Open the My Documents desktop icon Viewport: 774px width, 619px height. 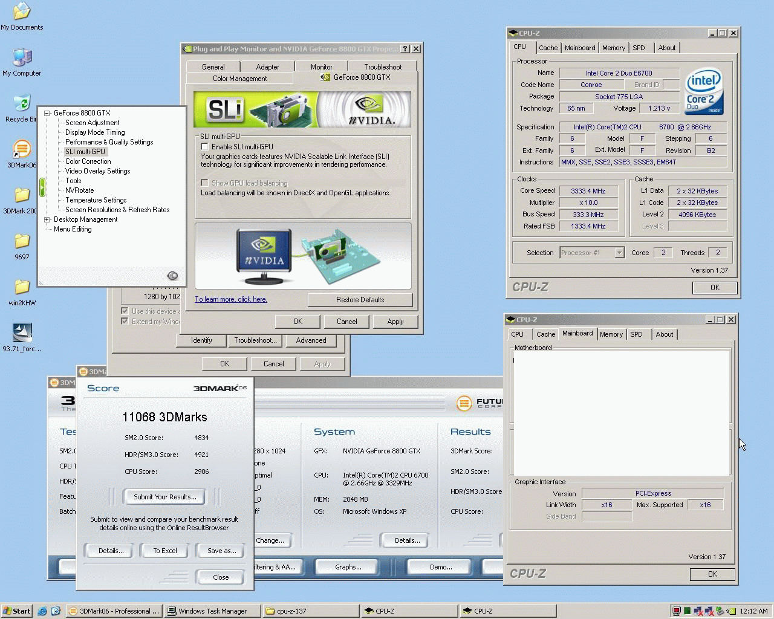[x=22, y=16]
